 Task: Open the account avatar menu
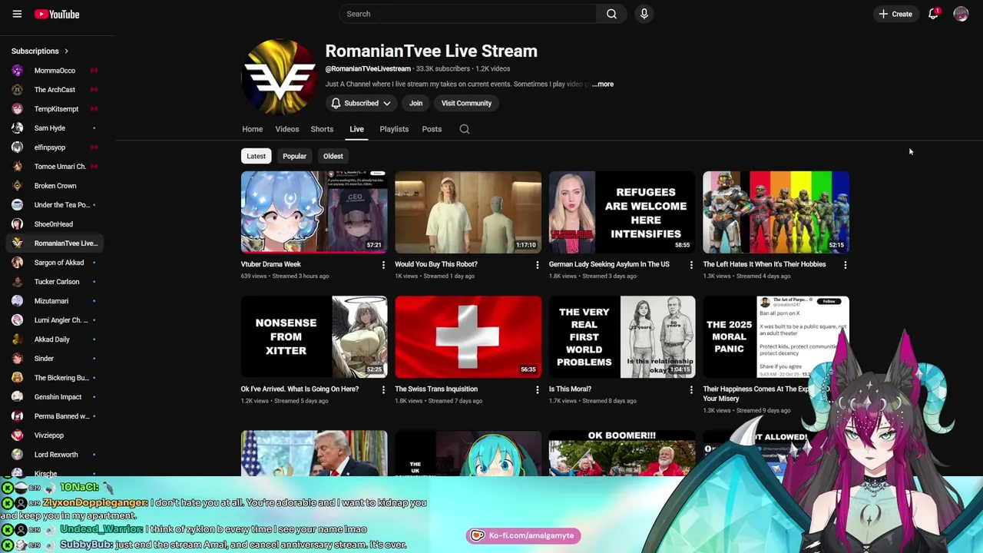pos(961,14)
